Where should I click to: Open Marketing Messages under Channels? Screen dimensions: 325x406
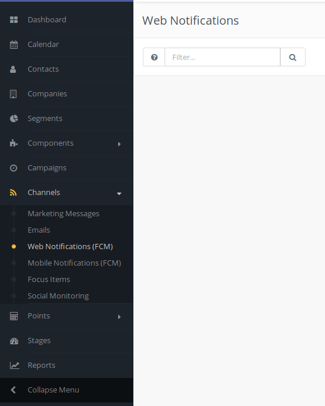[63, 214]
